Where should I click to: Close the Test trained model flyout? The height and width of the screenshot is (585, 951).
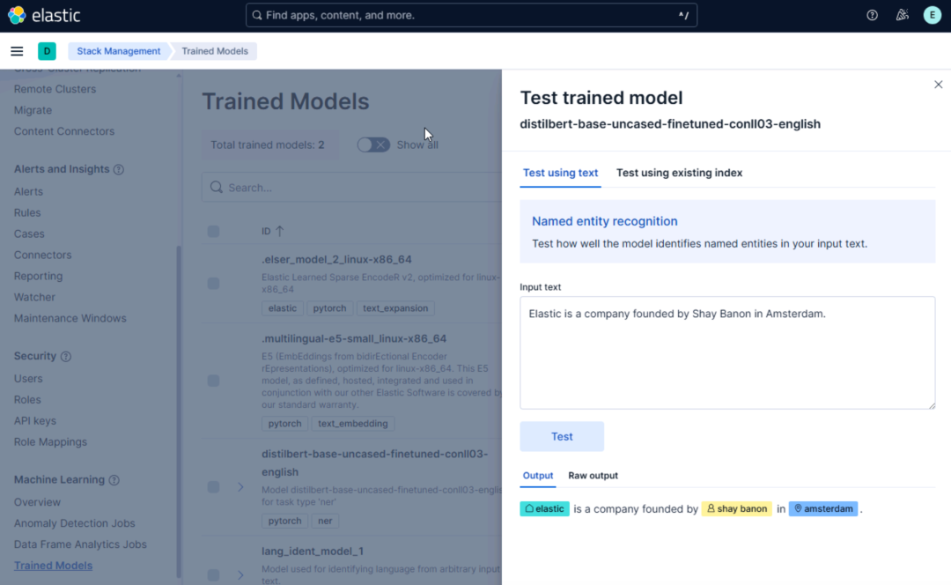coord(939,85)
